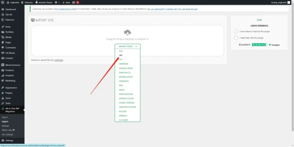Choose FTP import option
The height and width of the screenshot is (147, 294).
click(121, 60)
